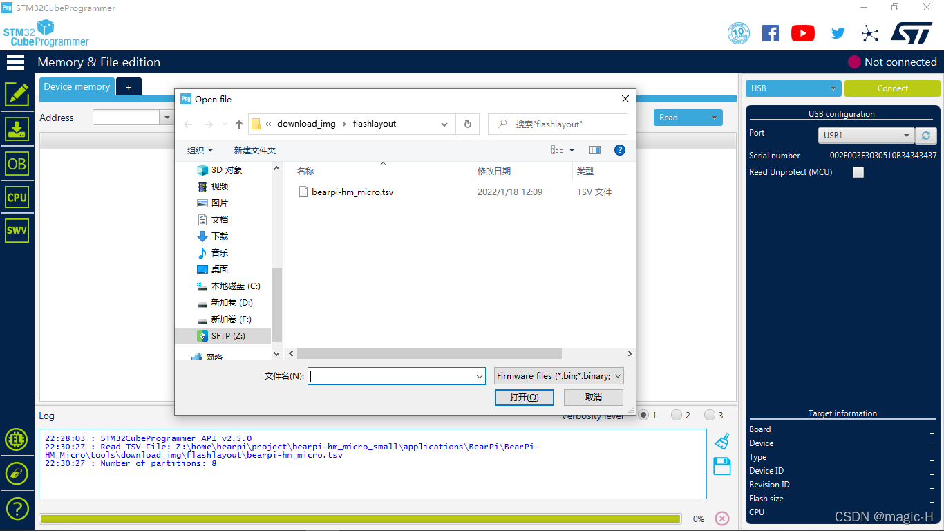The height and width of the screenshot is (531, 944).
Task: Click the 搜索 flashlayout search box
Action: point(558,124)
